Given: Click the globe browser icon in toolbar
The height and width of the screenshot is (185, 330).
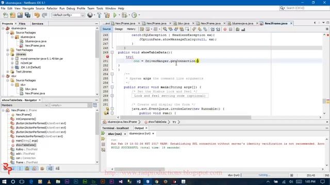Looking at the screenshot, I should pyautogui.click(x=90, y=15).
